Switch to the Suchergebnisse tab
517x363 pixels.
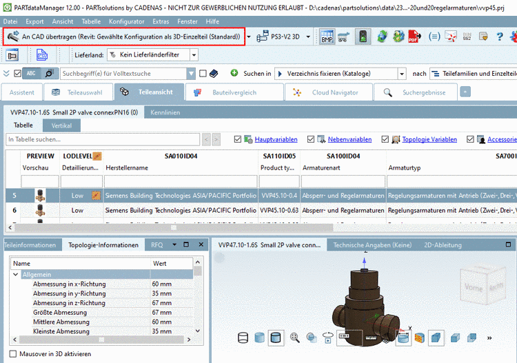click(x=416, y=92)
